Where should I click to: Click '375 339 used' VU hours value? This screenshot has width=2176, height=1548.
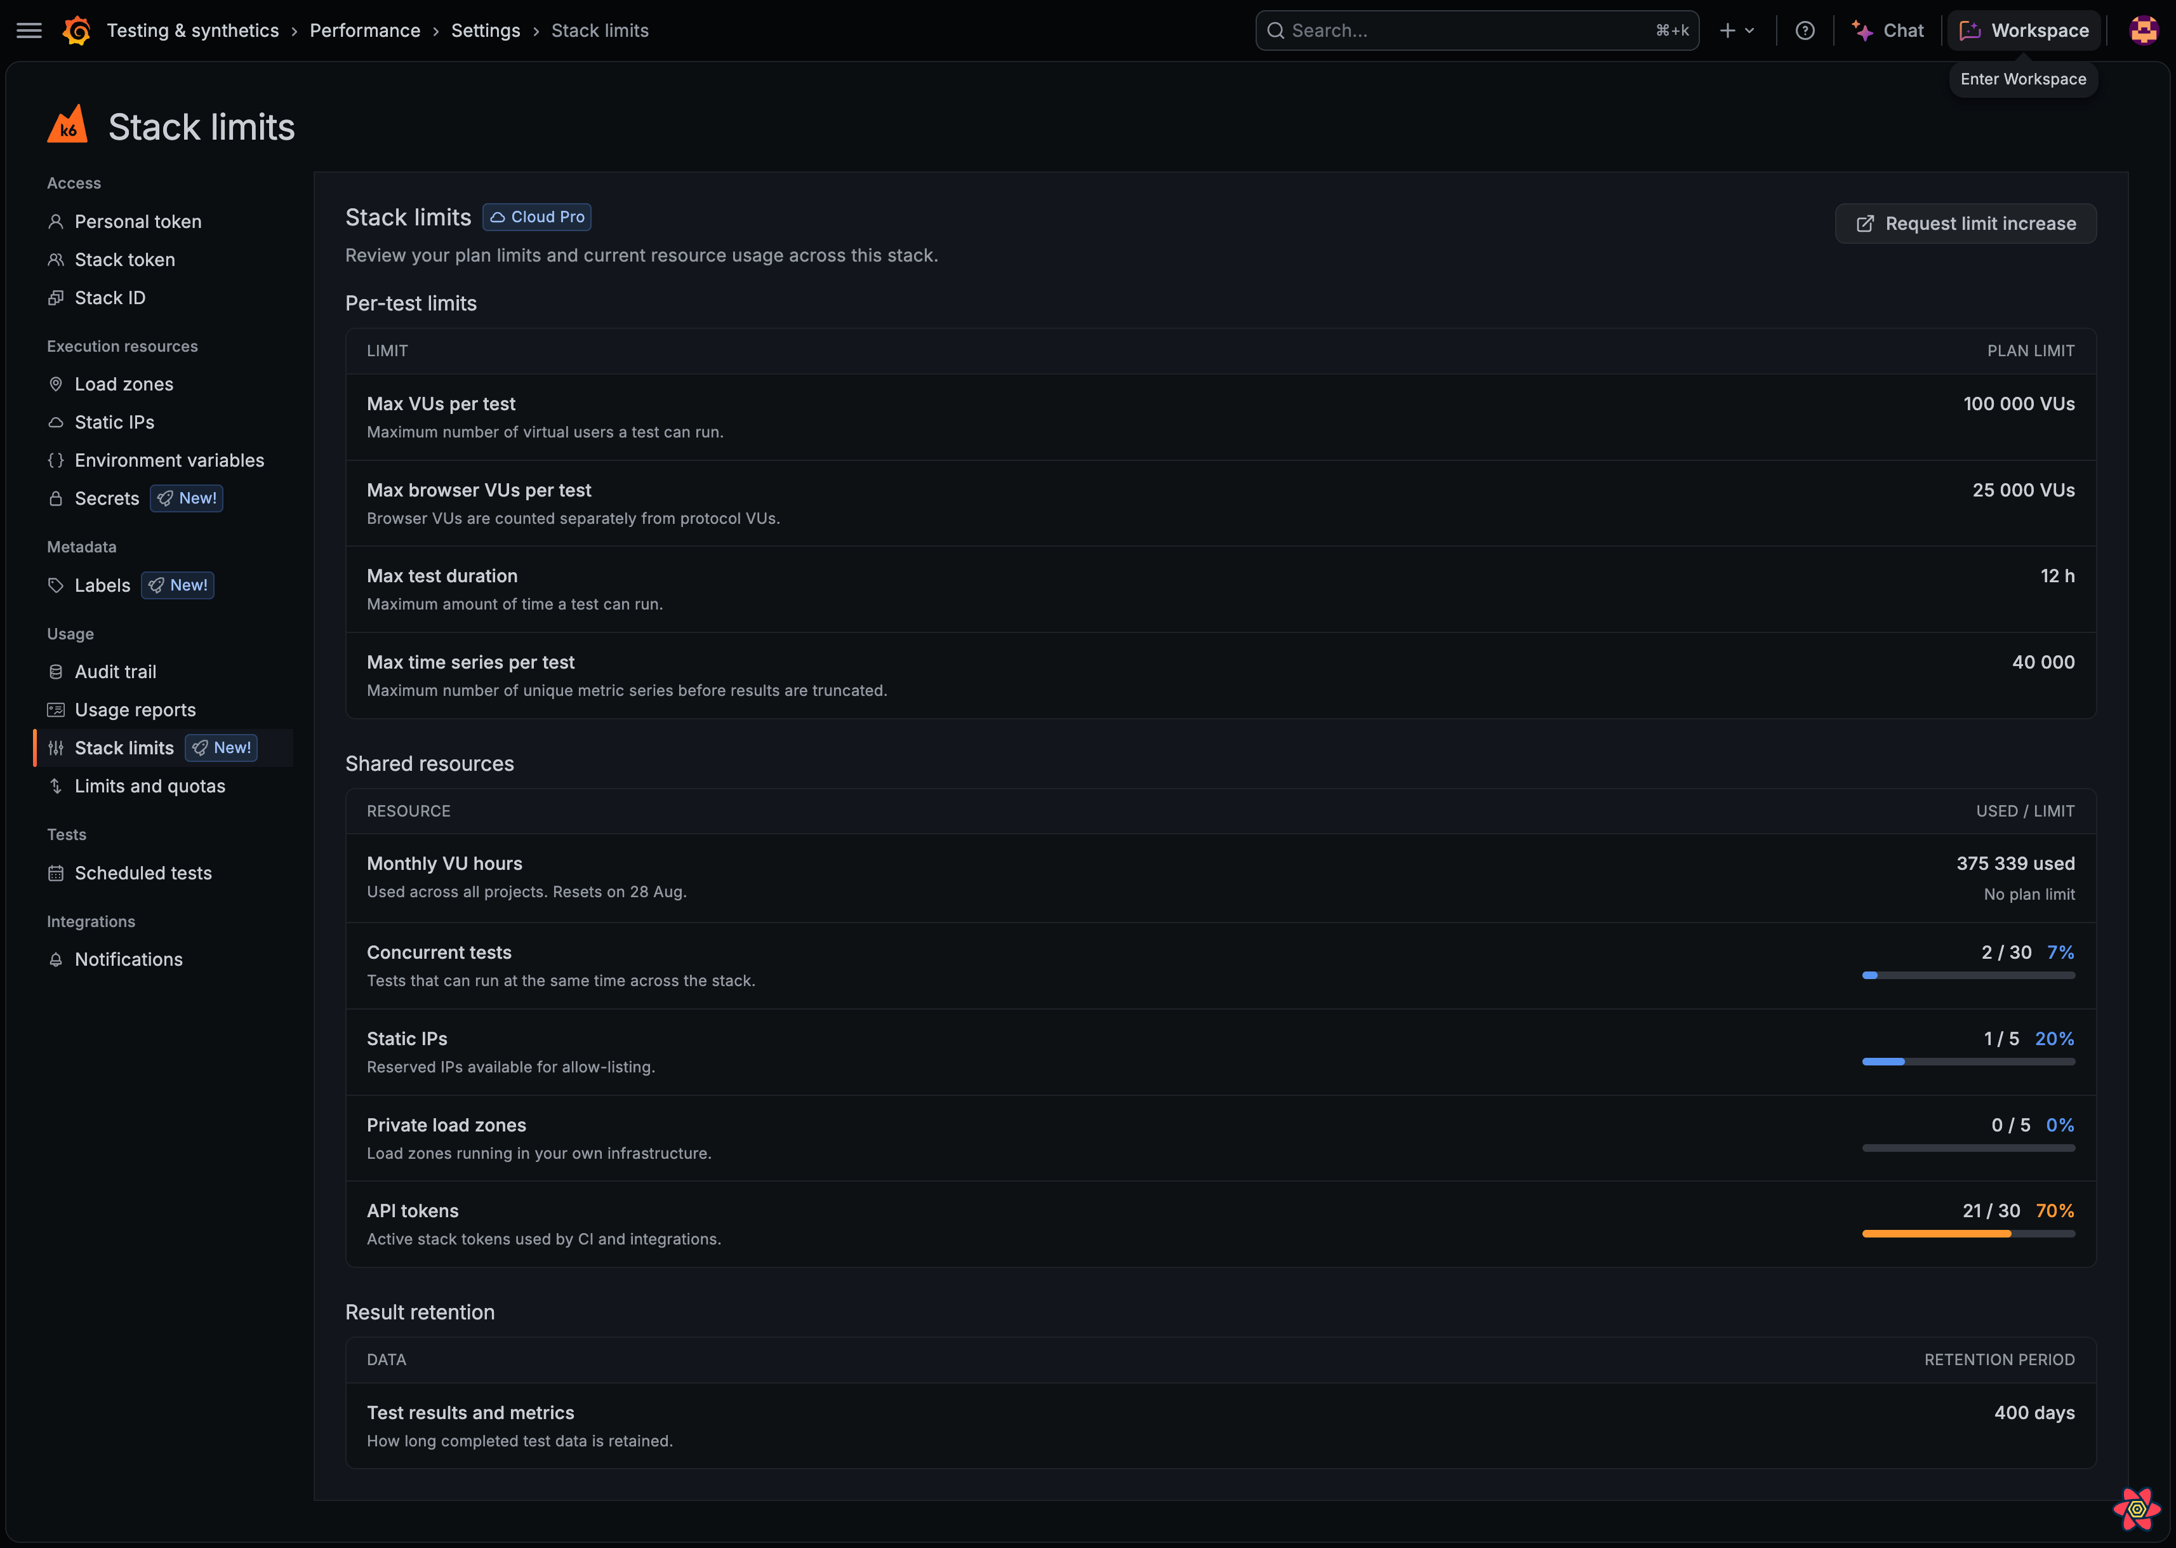tap(2016, 864)
